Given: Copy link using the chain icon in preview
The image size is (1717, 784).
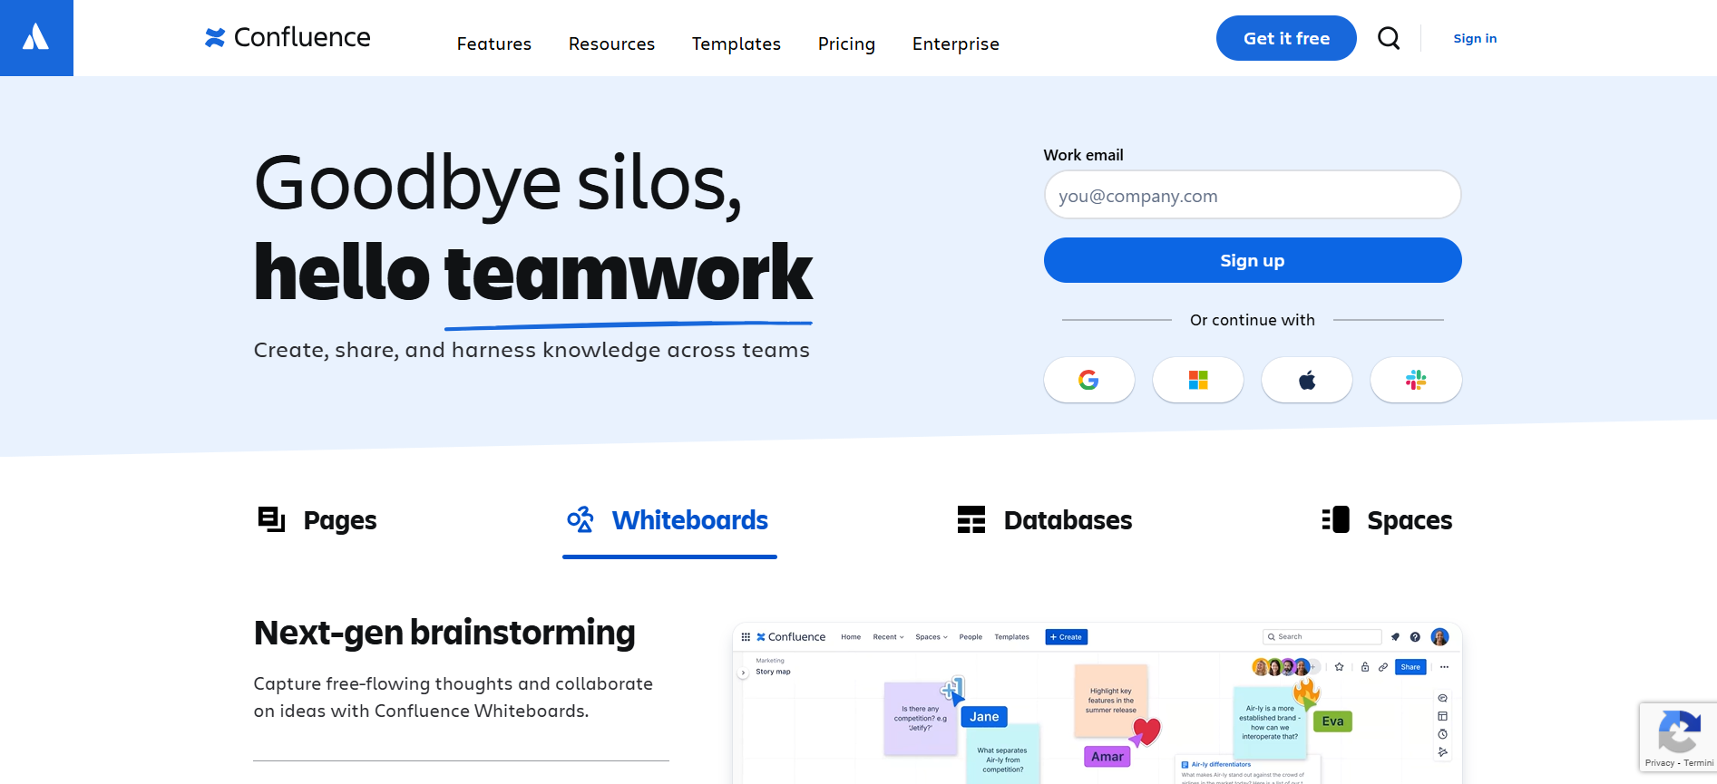Looking at the screenshot, I should click(x=1383, y=667).
